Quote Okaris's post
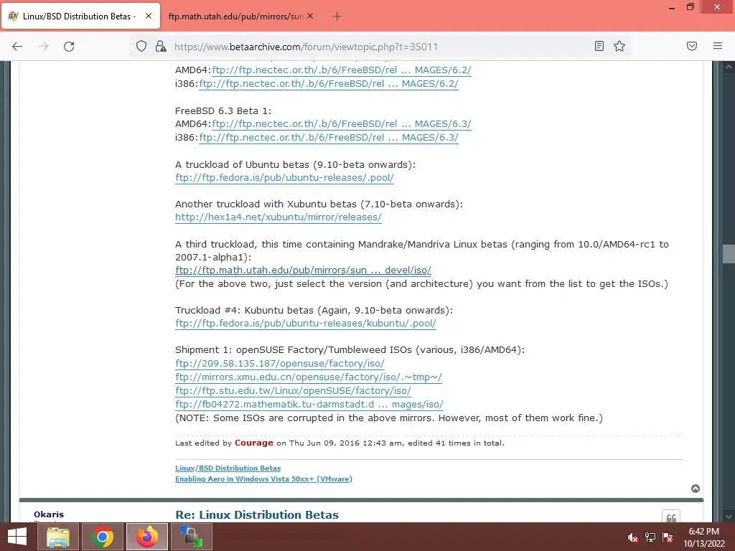Image resolution: width=735 pixels, height=551 pixels. 671,517
